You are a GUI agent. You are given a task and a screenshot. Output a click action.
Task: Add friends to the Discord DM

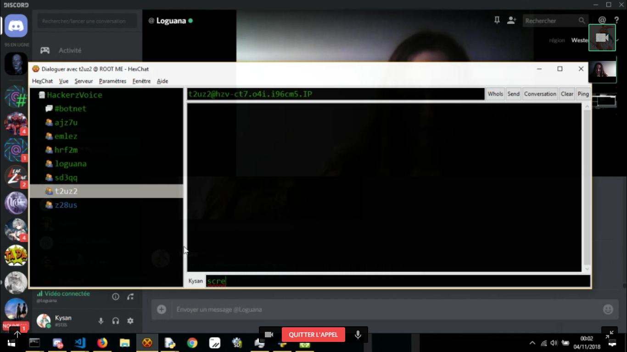[511, 21]
